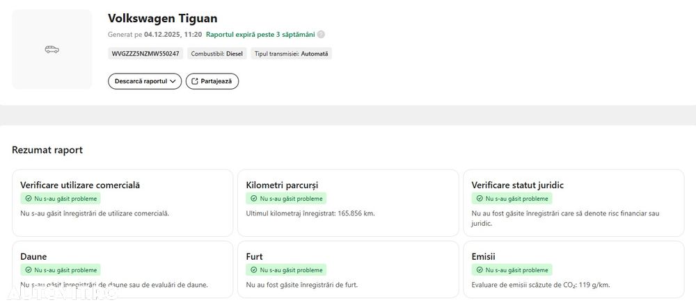Screen dimensions: 696x307
Task: Click the checkmark icon under Furt
Action: [x=254, y=269]
